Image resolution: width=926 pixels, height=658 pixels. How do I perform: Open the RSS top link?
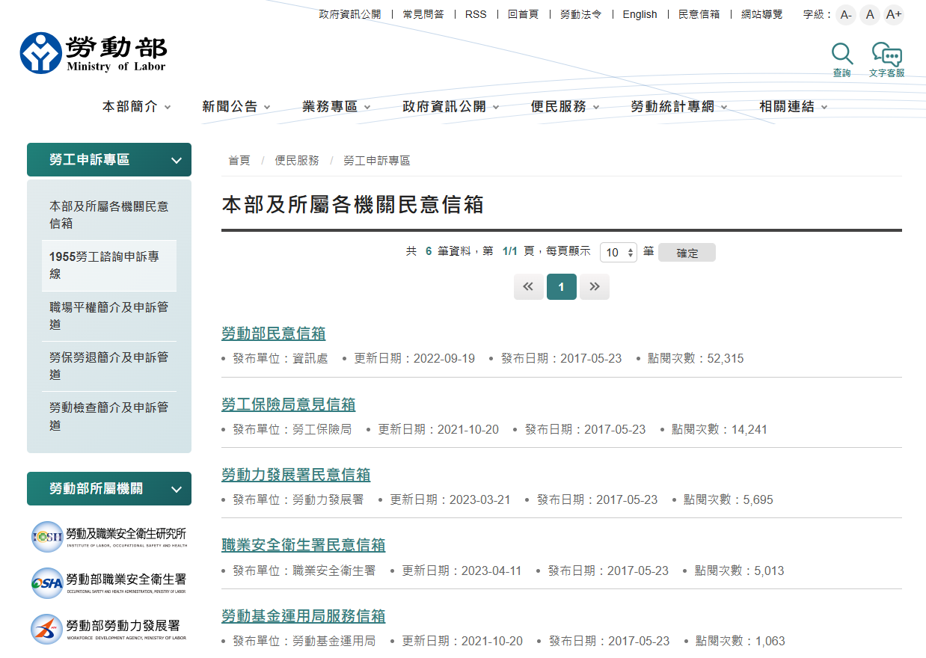tap(476, 14)
